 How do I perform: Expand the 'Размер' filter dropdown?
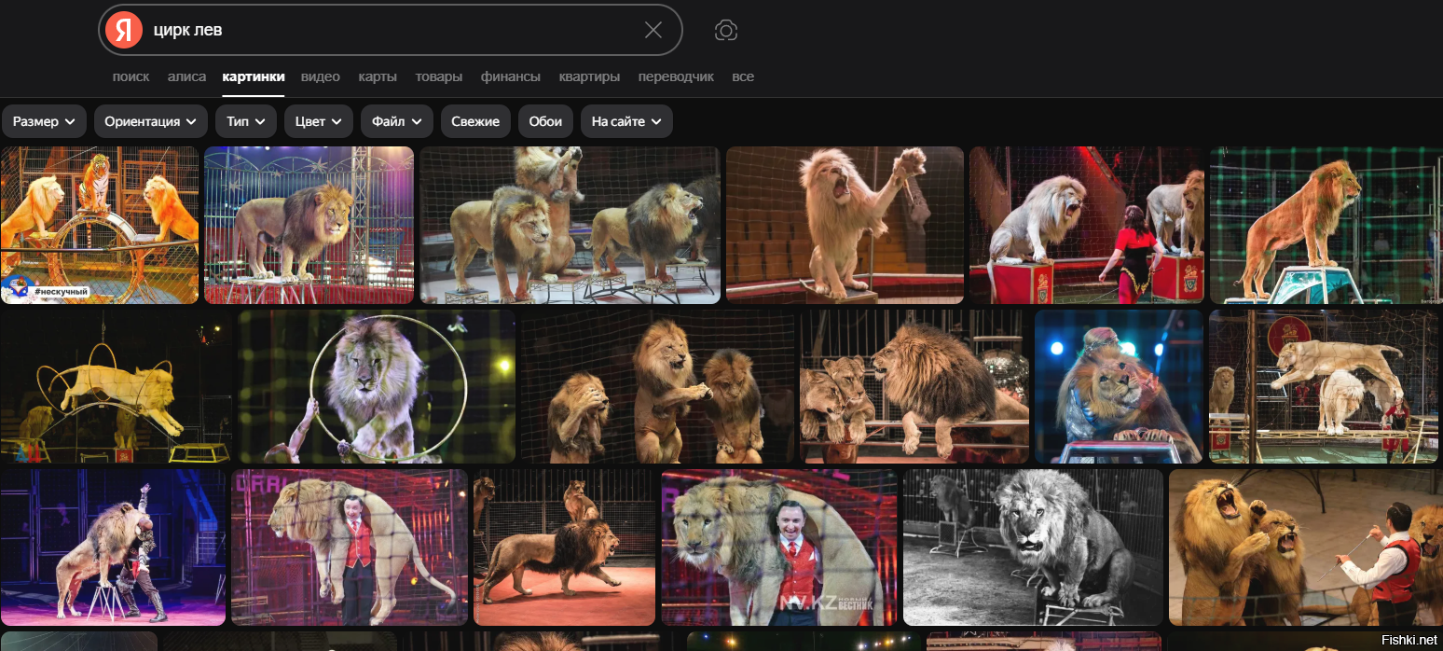tap(45, 121)
